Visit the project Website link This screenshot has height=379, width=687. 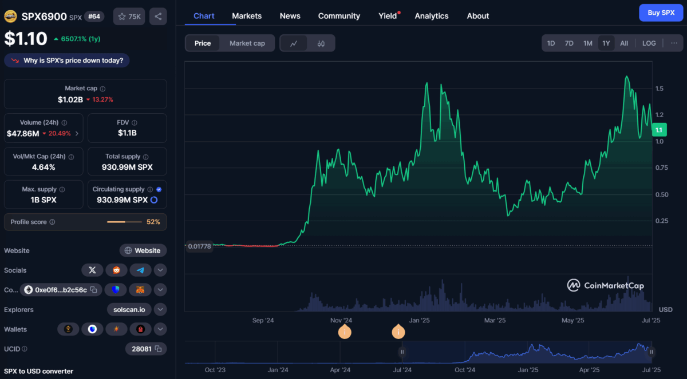tap(143, 250)
